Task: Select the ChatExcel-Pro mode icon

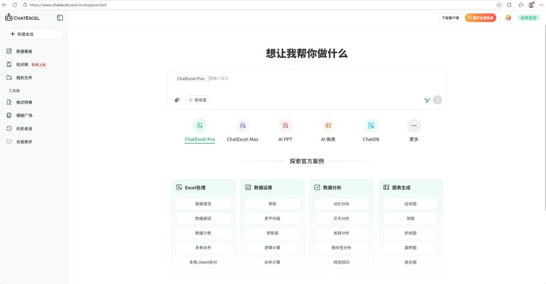Action: coord(200,126)
